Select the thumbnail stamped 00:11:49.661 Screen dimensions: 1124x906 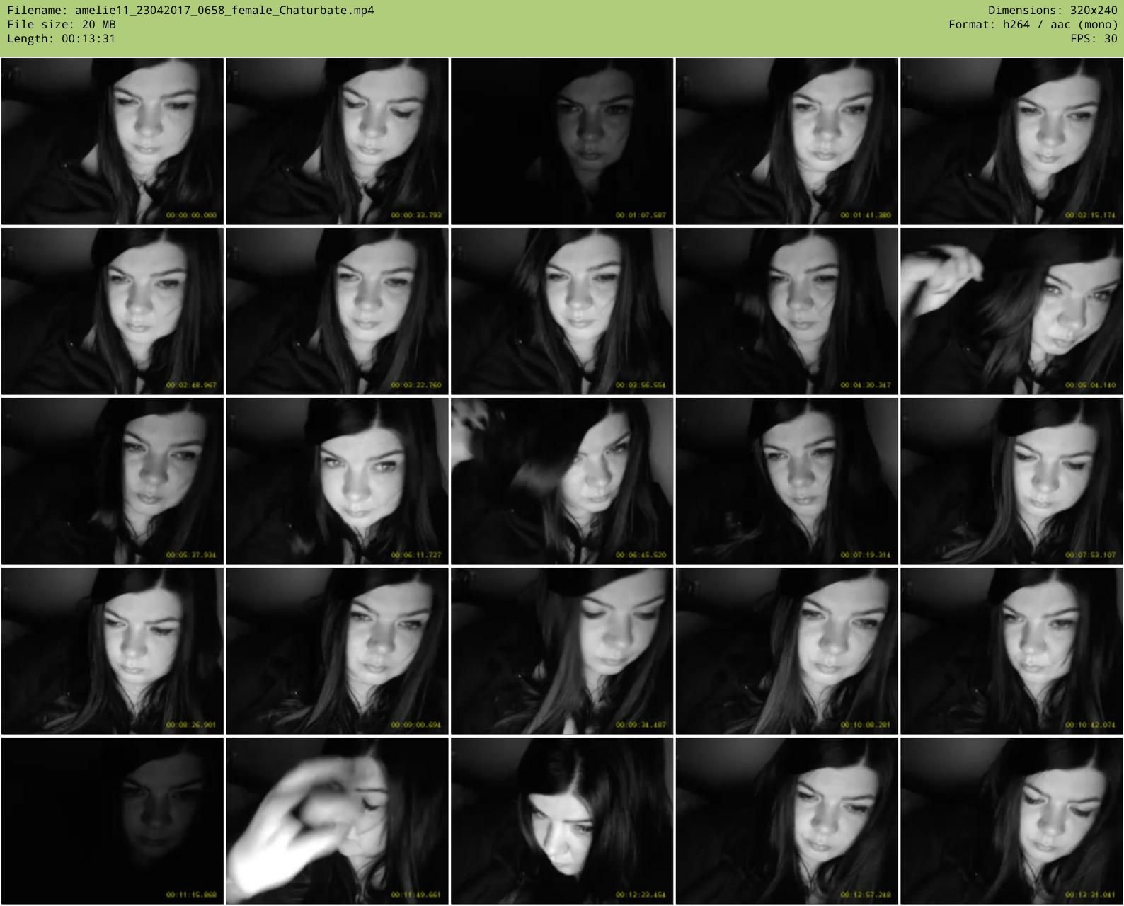pyautogui.click(x=337, y=821)
